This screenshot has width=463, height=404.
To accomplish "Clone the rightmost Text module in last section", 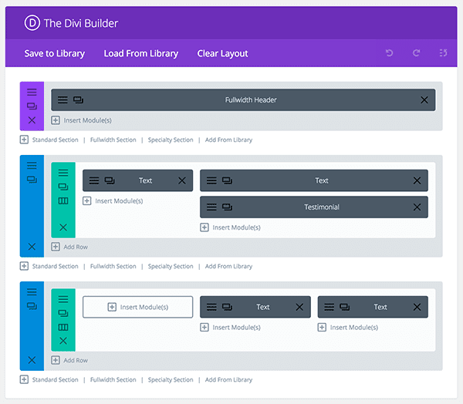I will [x=345, y=307].
